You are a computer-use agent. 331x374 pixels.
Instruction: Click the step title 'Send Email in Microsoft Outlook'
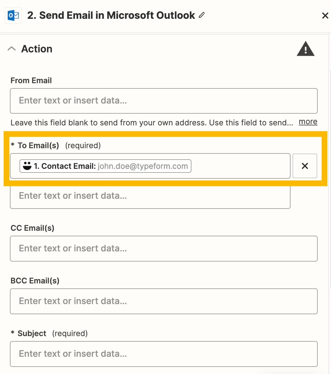click(111, 15)
